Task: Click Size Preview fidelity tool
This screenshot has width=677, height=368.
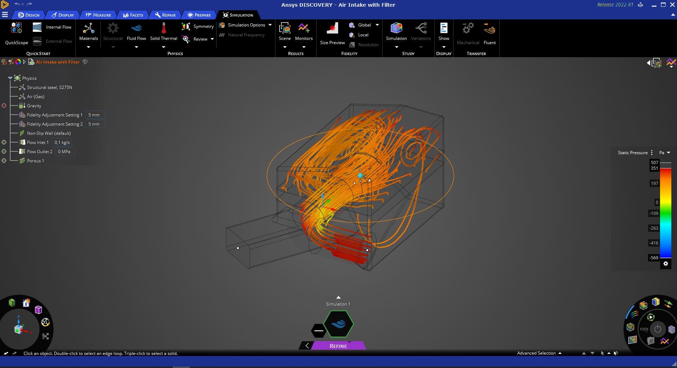Action: tap(333, 34)
